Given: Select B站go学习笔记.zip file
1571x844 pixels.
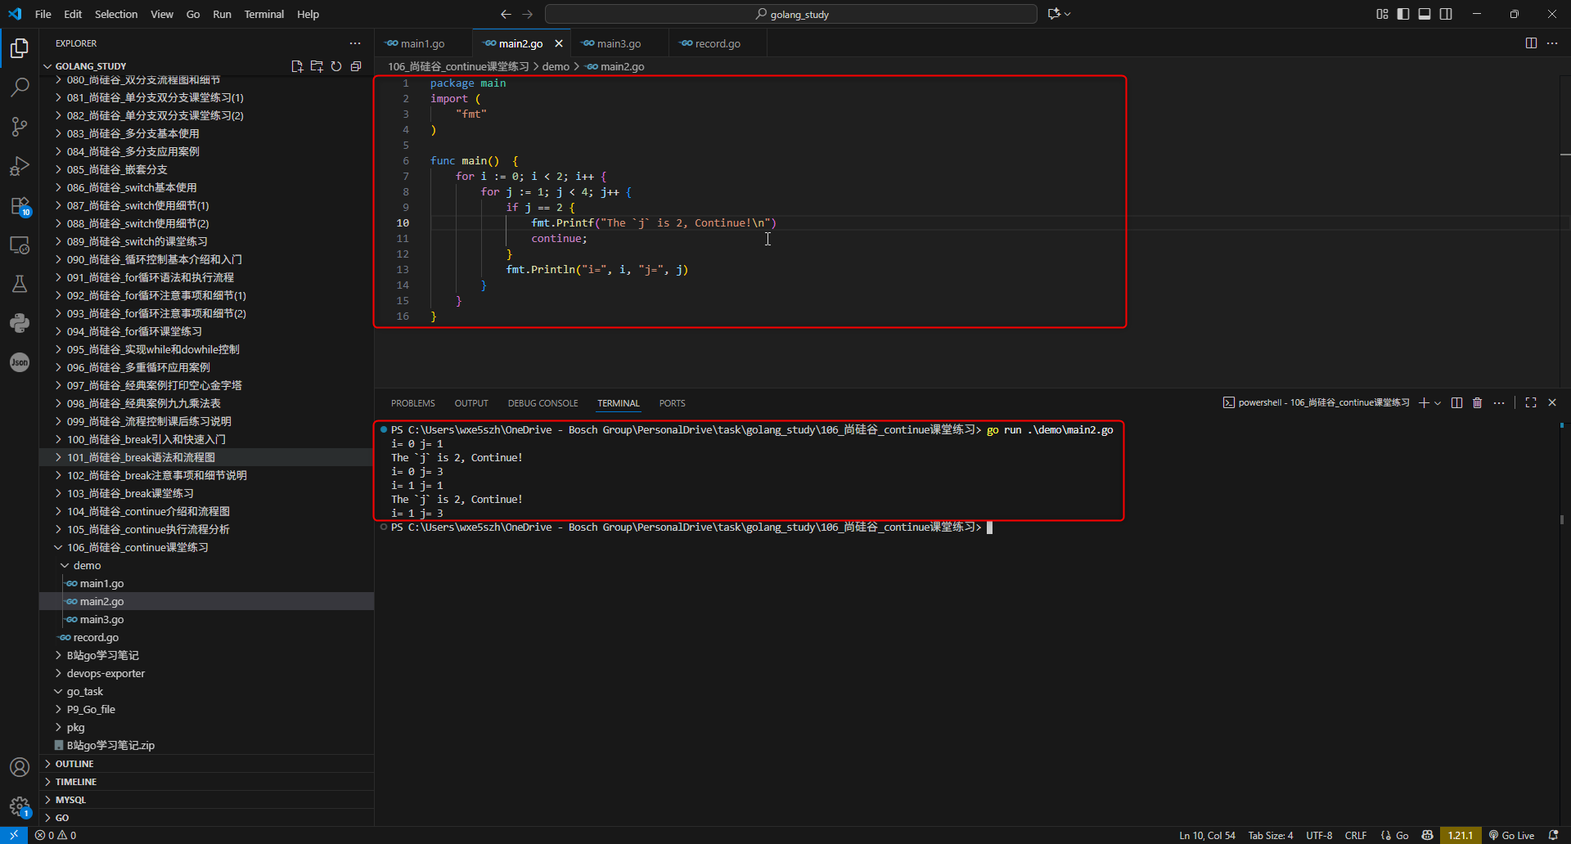Looking at the screenshot, I should point(110,745).
